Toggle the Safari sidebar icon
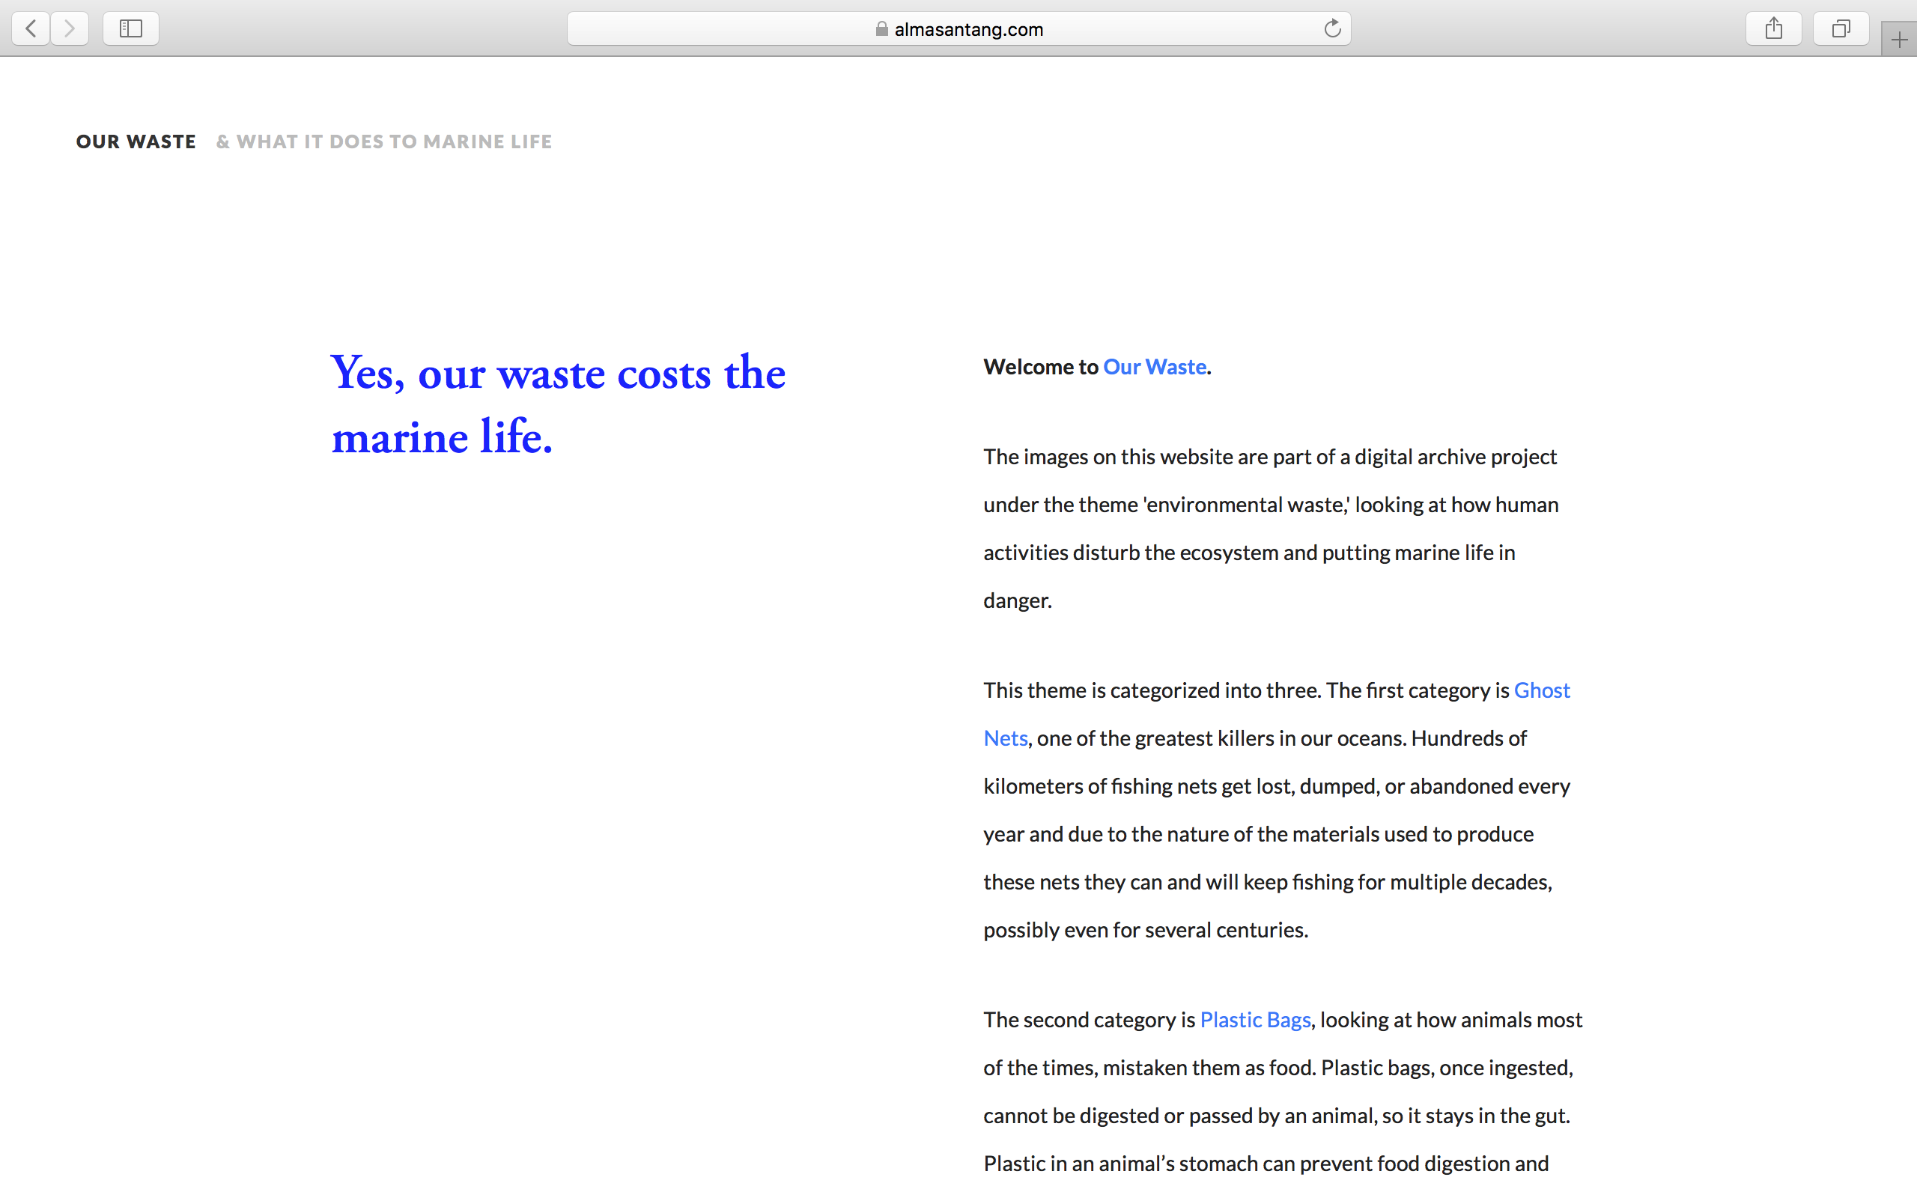This screenshot has height=1198, width=1917. [131, 29]
